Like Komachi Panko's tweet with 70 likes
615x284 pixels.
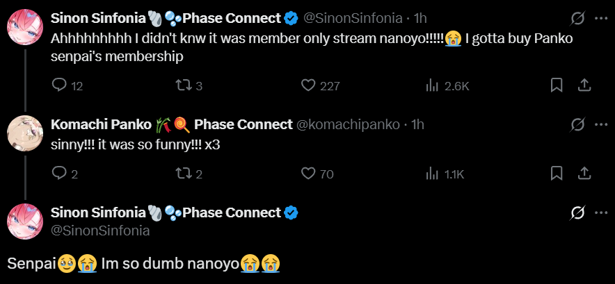[310, 174]
